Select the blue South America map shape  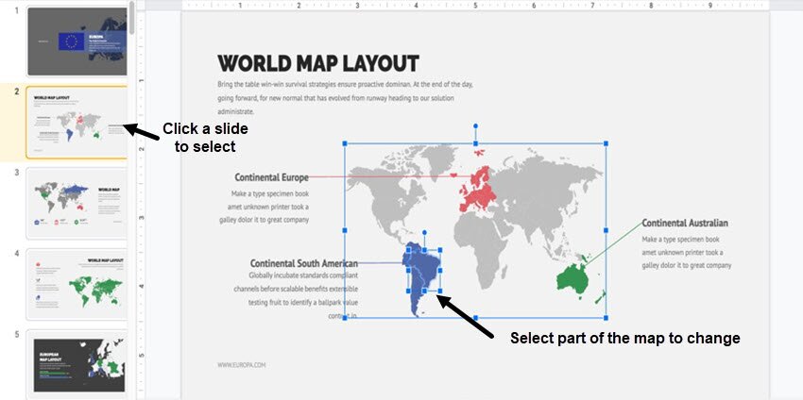(x=420, y=278)
